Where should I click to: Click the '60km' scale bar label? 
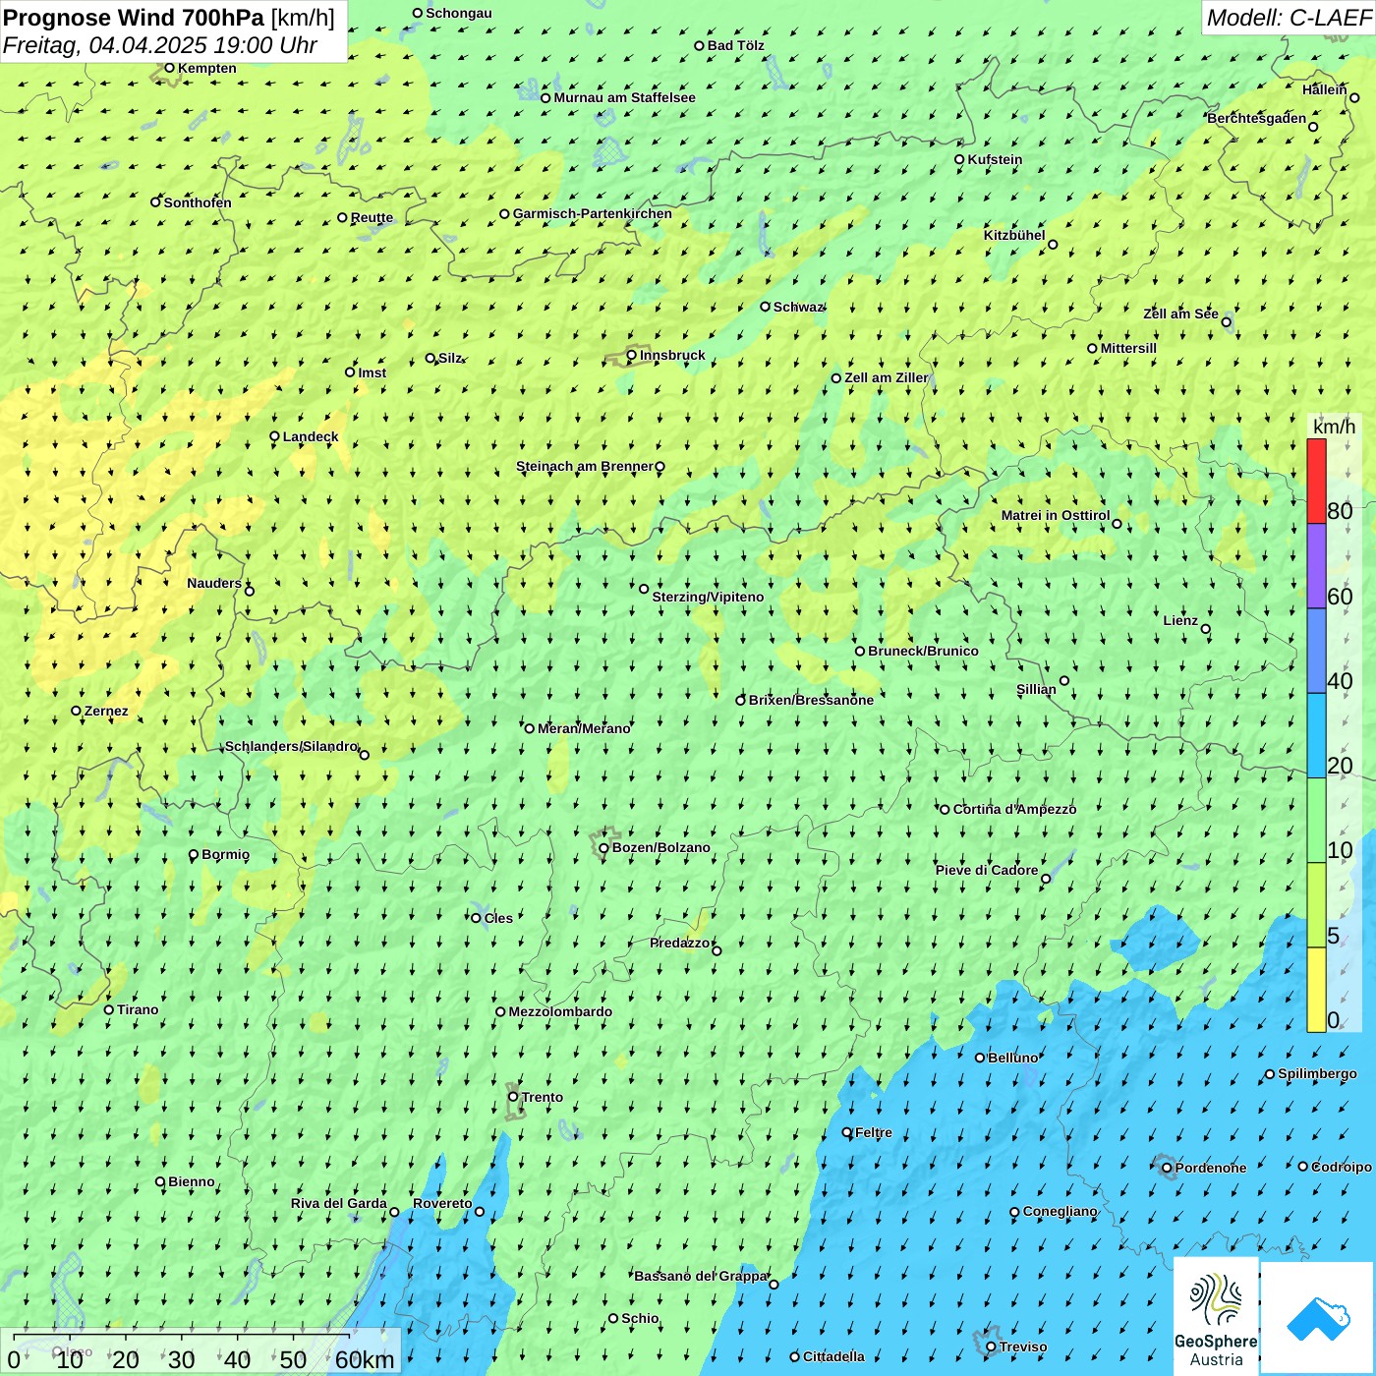[x=365, y=1359]
